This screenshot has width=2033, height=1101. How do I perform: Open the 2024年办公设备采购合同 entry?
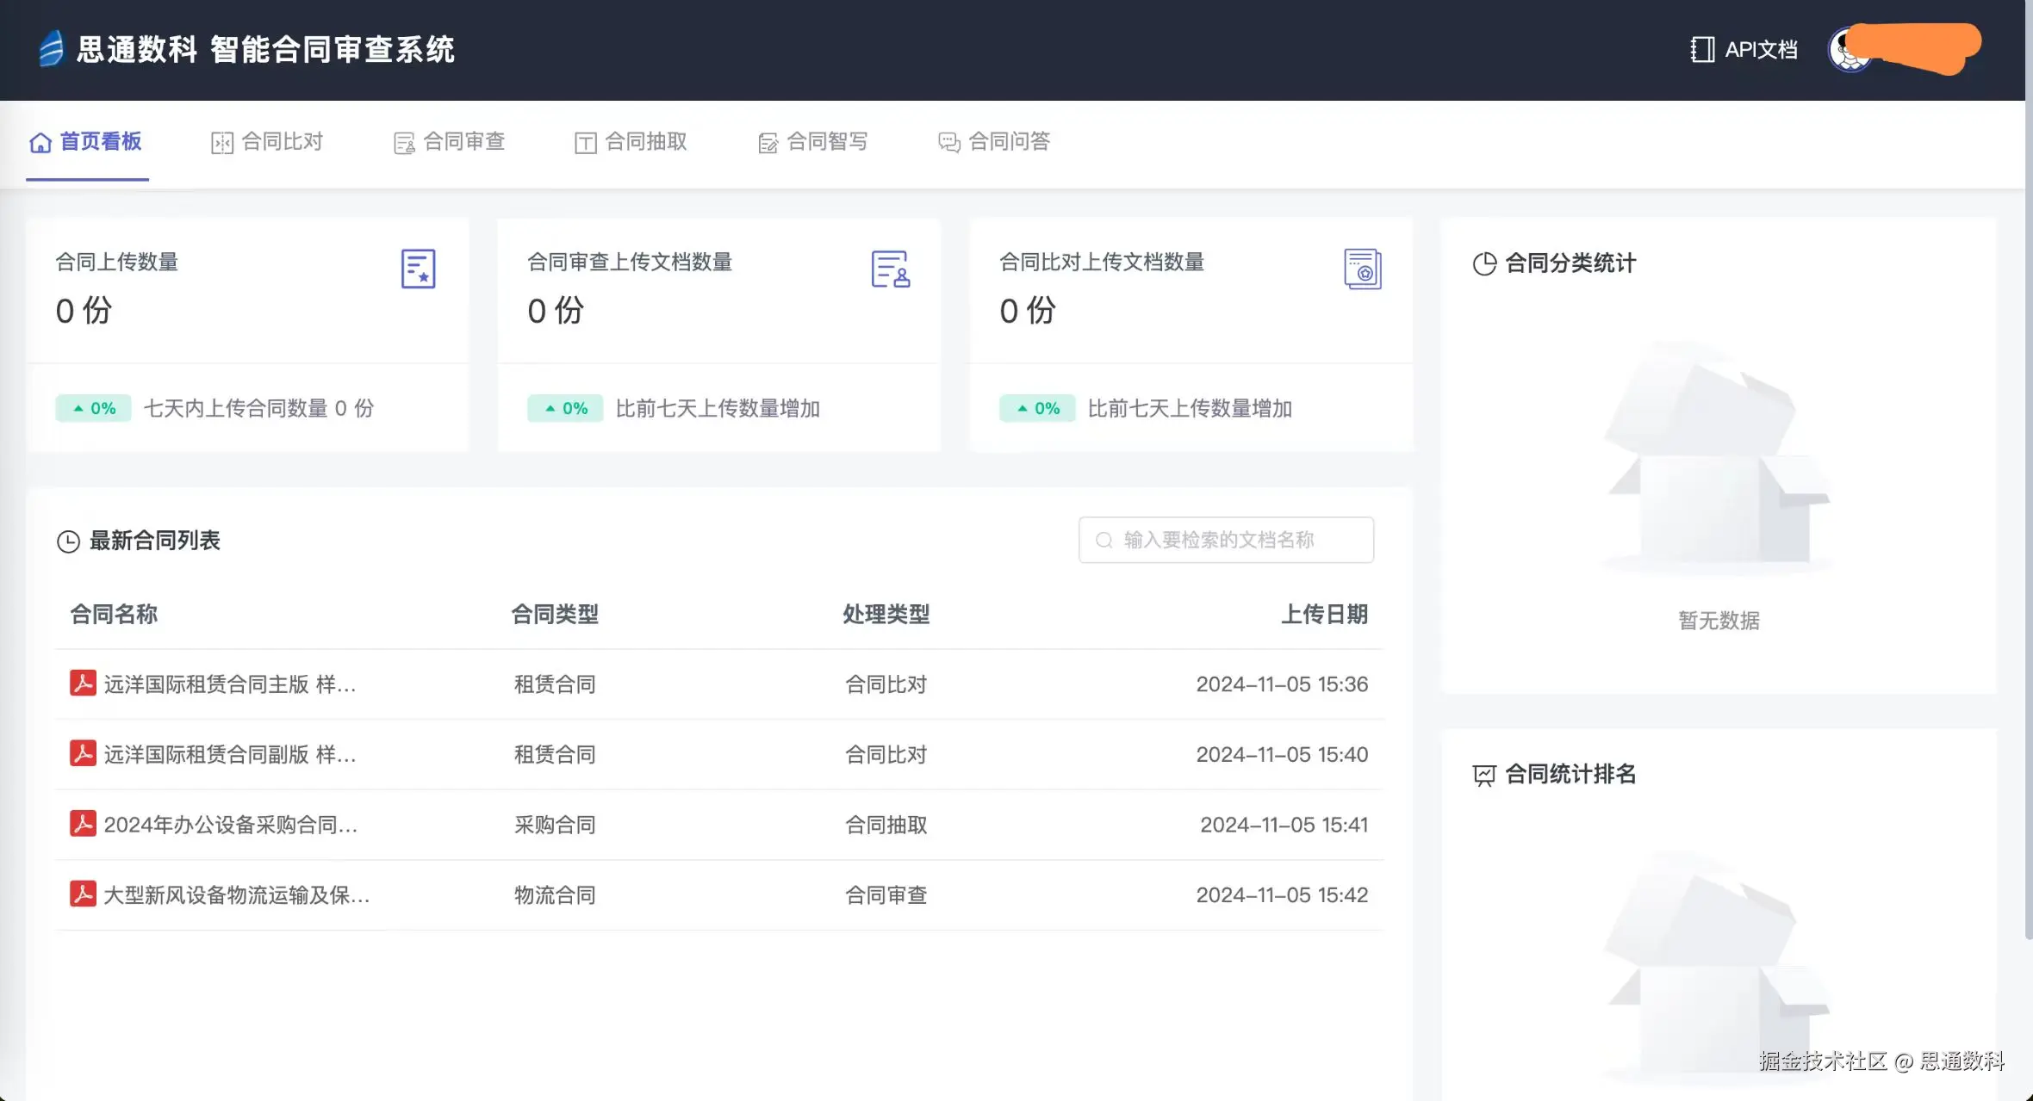pyautogui.click(x=229, y=825)
